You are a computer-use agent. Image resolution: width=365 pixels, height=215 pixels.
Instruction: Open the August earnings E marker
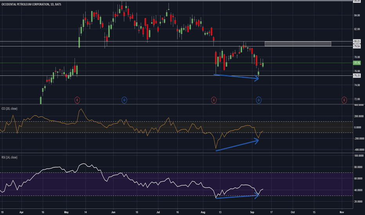tap(214, 100)
